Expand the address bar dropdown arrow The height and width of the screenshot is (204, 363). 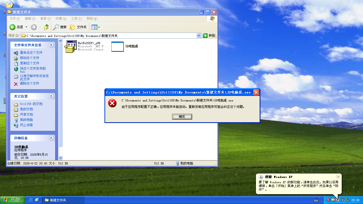(x=199, y=36)
